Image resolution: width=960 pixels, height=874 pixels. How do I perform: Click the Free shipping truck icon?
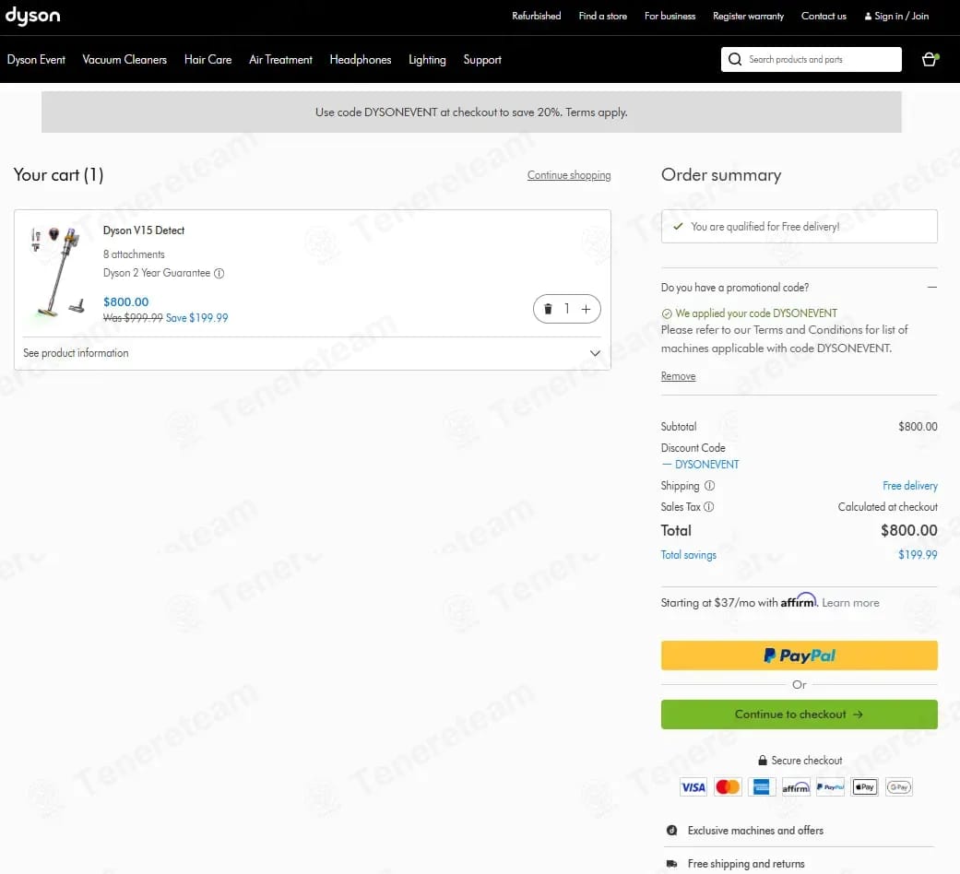point(671,864)
